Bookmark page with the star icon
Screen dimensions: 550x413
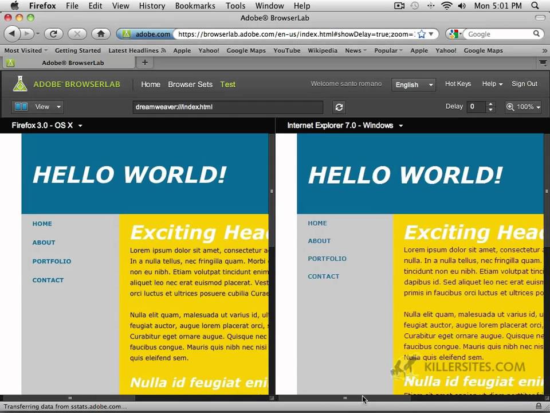coord(422,34)
